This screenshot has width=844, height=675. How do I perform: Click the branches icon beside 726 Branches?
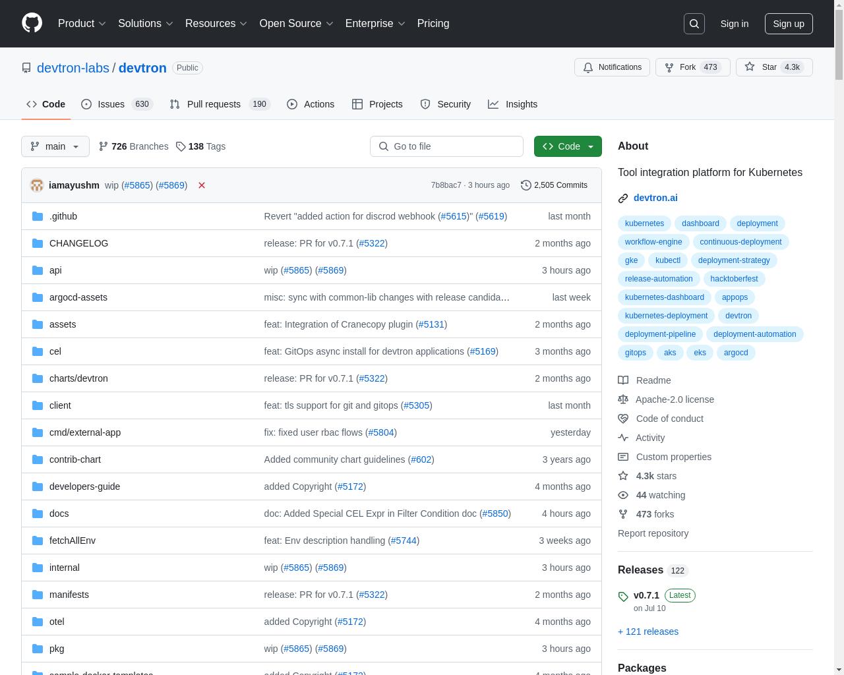click(104, 146)
